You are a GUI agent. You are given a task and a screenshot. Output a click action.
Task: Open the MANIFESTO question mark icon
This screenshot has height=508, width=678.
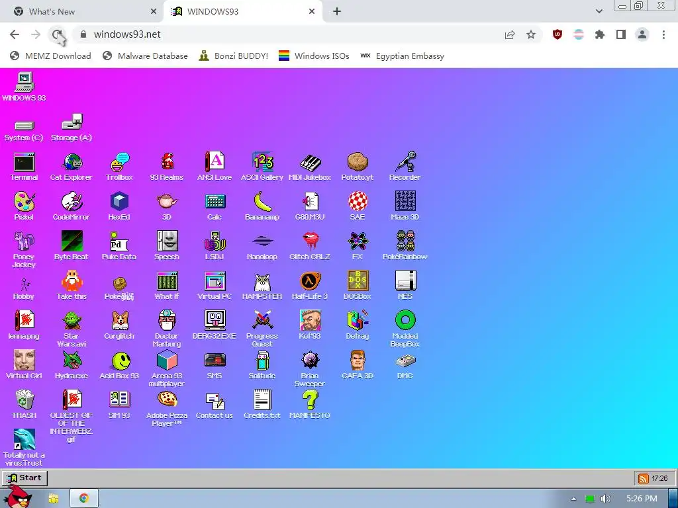coord(310,405)
